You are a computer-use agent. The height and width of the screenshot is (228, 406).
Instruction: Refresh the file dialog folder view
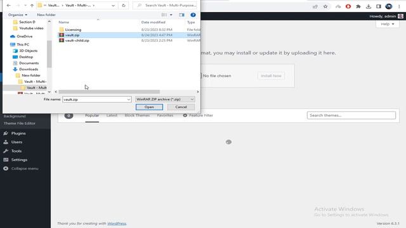pos(124,6)
